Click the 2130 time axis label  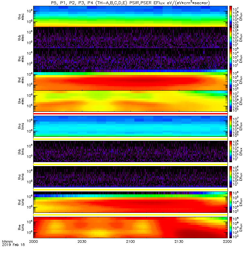point(179,241)
